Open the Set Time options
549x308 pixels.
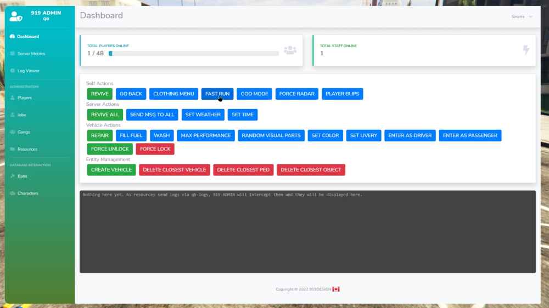[242, 115]
